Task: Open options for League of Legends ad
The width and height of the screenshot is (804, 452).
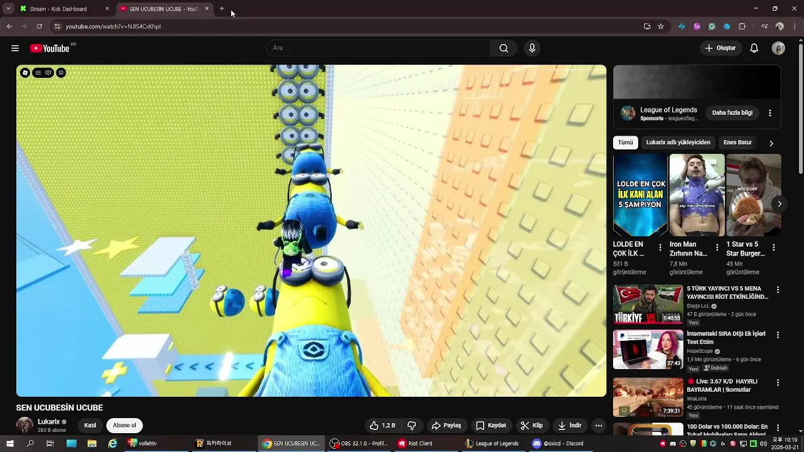Action: tap(770, 113)
